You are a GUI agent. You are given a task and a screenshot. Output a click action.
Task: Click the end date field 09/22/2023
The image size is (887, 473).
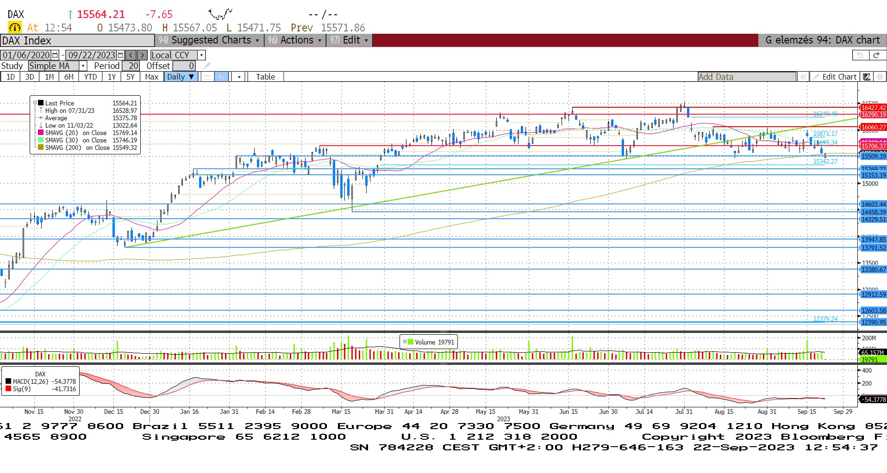(92, 55)
